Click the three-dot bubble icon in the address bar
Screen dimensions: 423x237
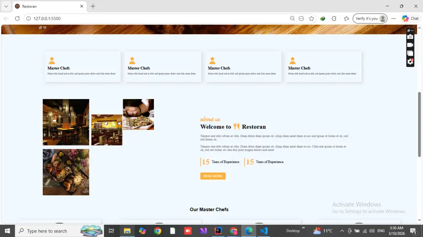[301, 19]
